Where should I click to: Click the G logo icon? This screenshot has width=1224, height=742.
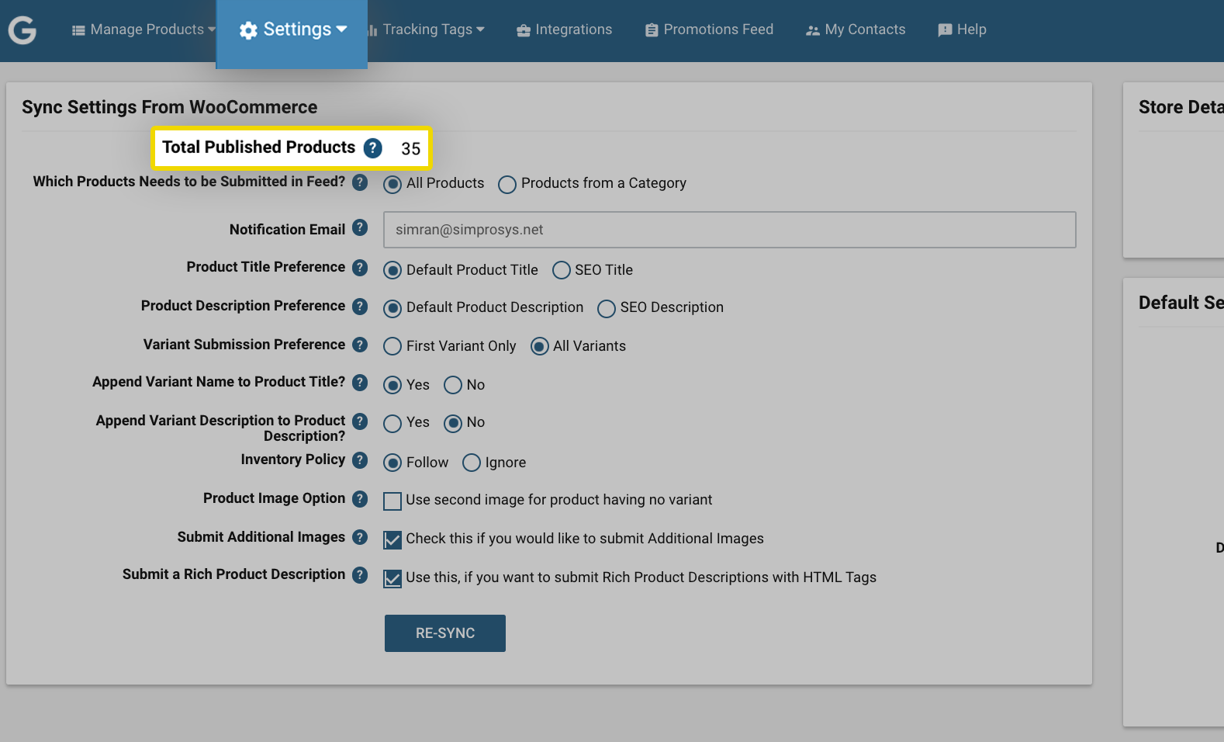pyautogui.click(x=22, y=30)
